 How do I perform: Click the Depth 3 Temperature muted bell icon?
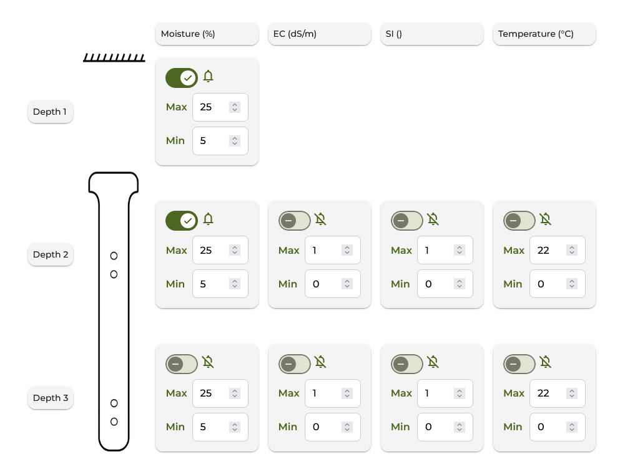pos(546,363)
